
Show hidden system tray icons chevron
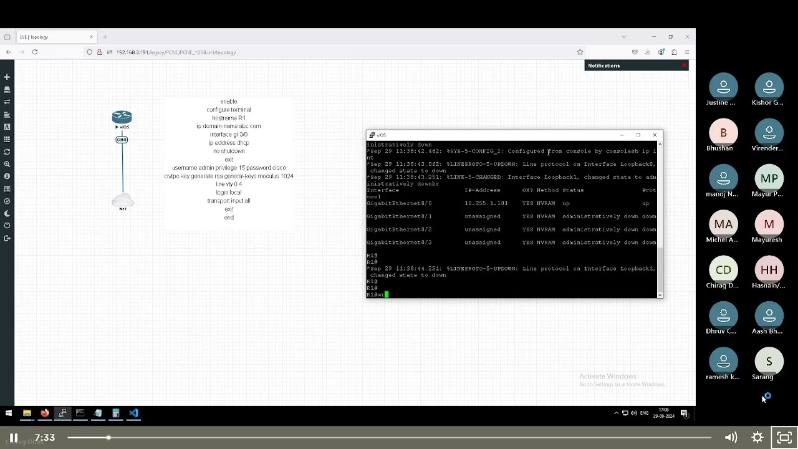[616, 413]
